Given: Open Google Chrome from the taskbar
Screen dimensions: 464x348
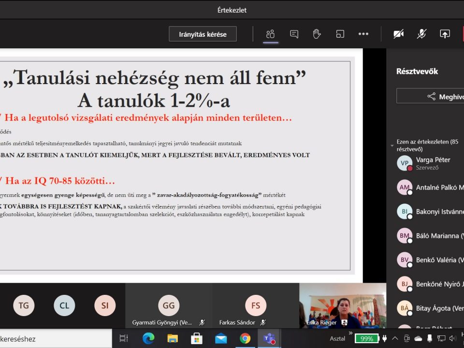Looking at the screenshot, I should point(245,338).
